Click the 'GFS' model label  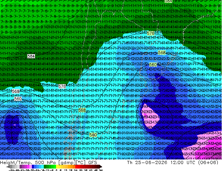coord(92,162)
